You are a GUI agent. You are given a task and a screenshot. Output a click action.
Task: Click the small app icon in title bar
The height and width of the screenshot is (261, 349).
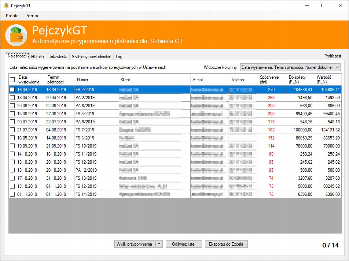pyautogui.click(x=6, y=5)
